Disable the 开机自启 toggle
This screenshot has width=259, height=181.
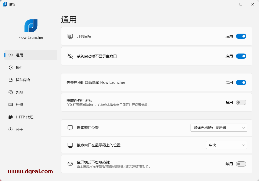tap(241, 36)
